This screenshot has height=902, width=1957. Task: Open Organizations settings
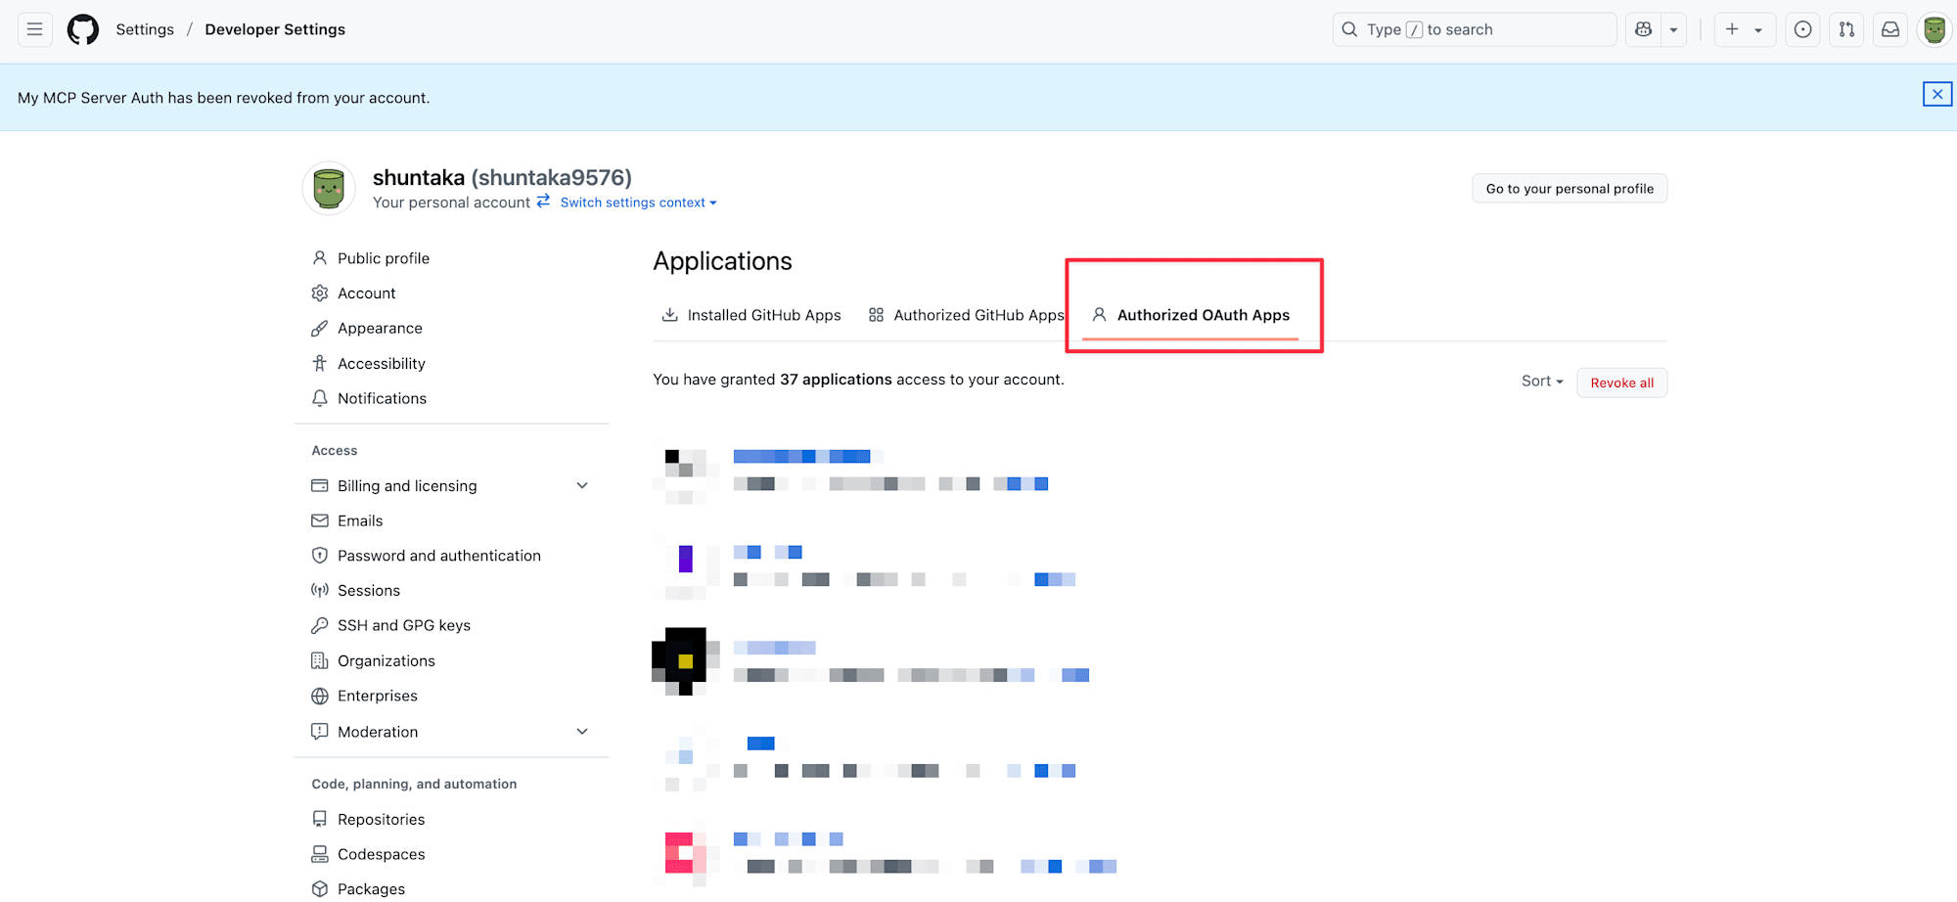tap(386, 661)
